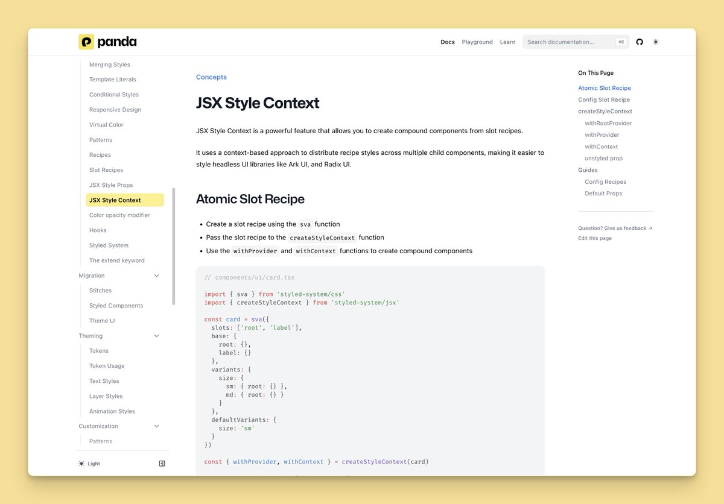The height and width of the screenshot is (504, 724).
Task: Open Template Literals in sidebar
Action: pyautogui.click(x=113, y=80)
